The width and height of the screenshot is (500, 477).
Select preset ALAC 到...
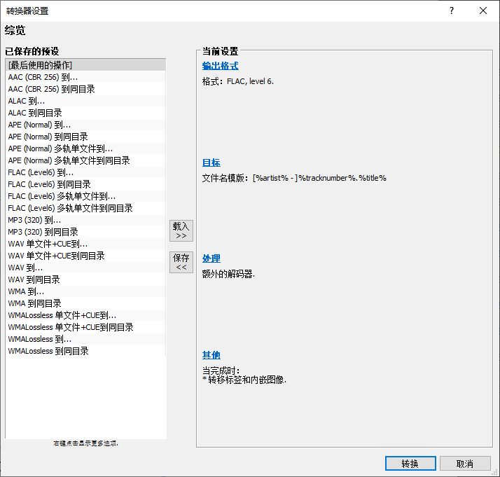tap(85, 101)
